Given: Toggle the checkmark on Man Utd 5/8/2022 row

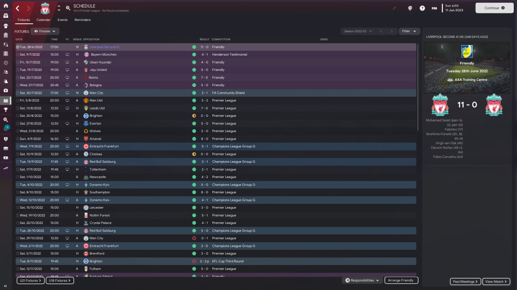Looking at the screenshot, I should point(18,100).
